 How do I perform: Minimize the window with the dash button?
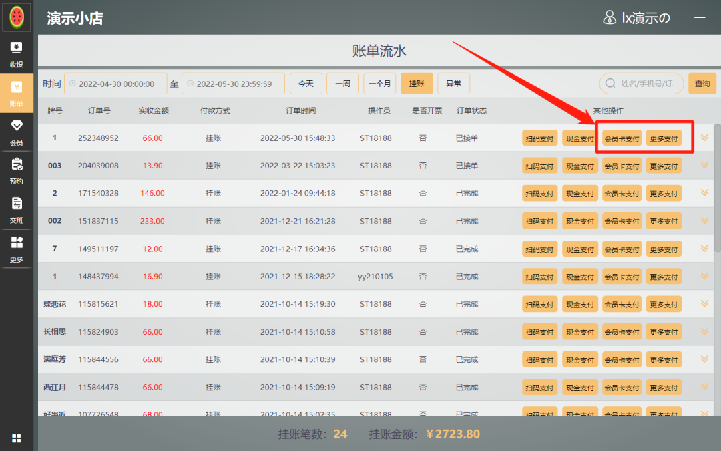pos(700,17)
